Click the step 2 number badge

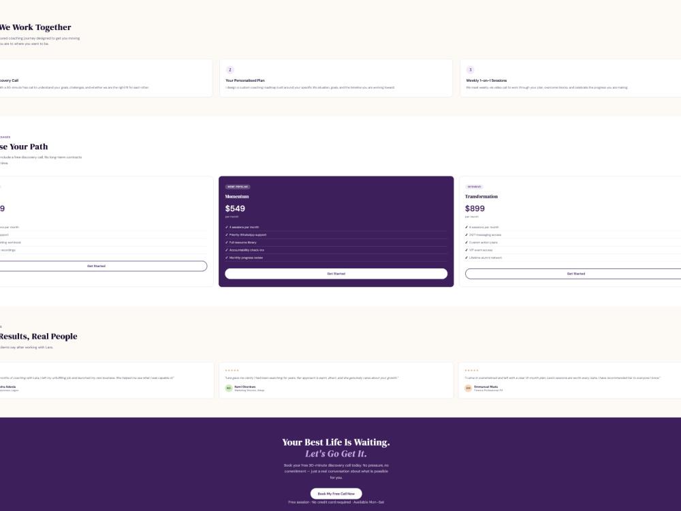click(229, 70)
